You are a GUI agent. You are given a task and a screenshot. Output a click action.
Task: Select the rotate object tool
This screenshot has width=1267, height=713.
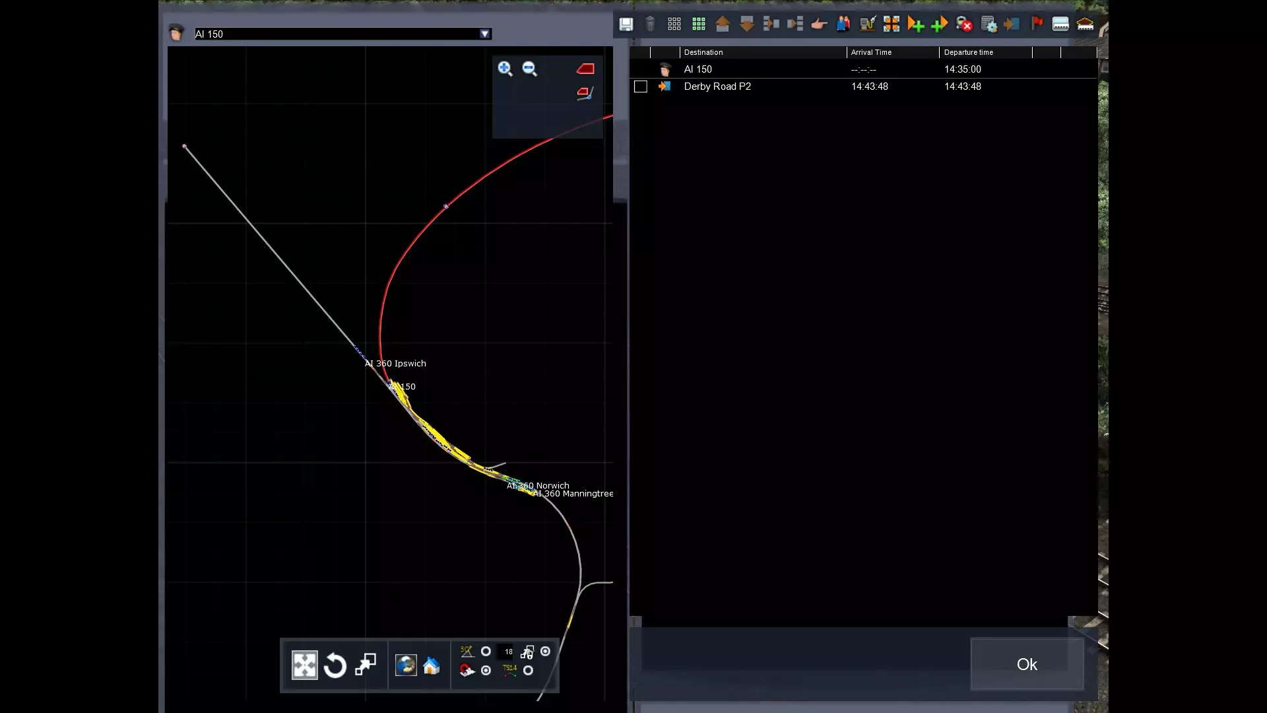click(x=335, y=665)
